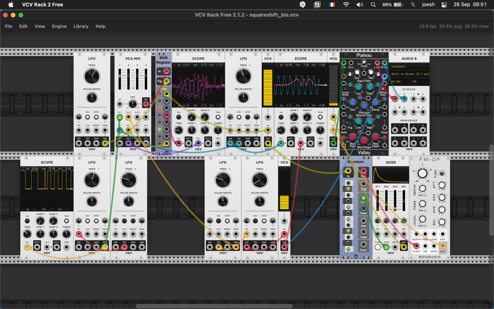Image resolution: width=494 pixels, height=309 pixels.
Task: Click the ADSR ENV output jack
Action: pos(404,247)
